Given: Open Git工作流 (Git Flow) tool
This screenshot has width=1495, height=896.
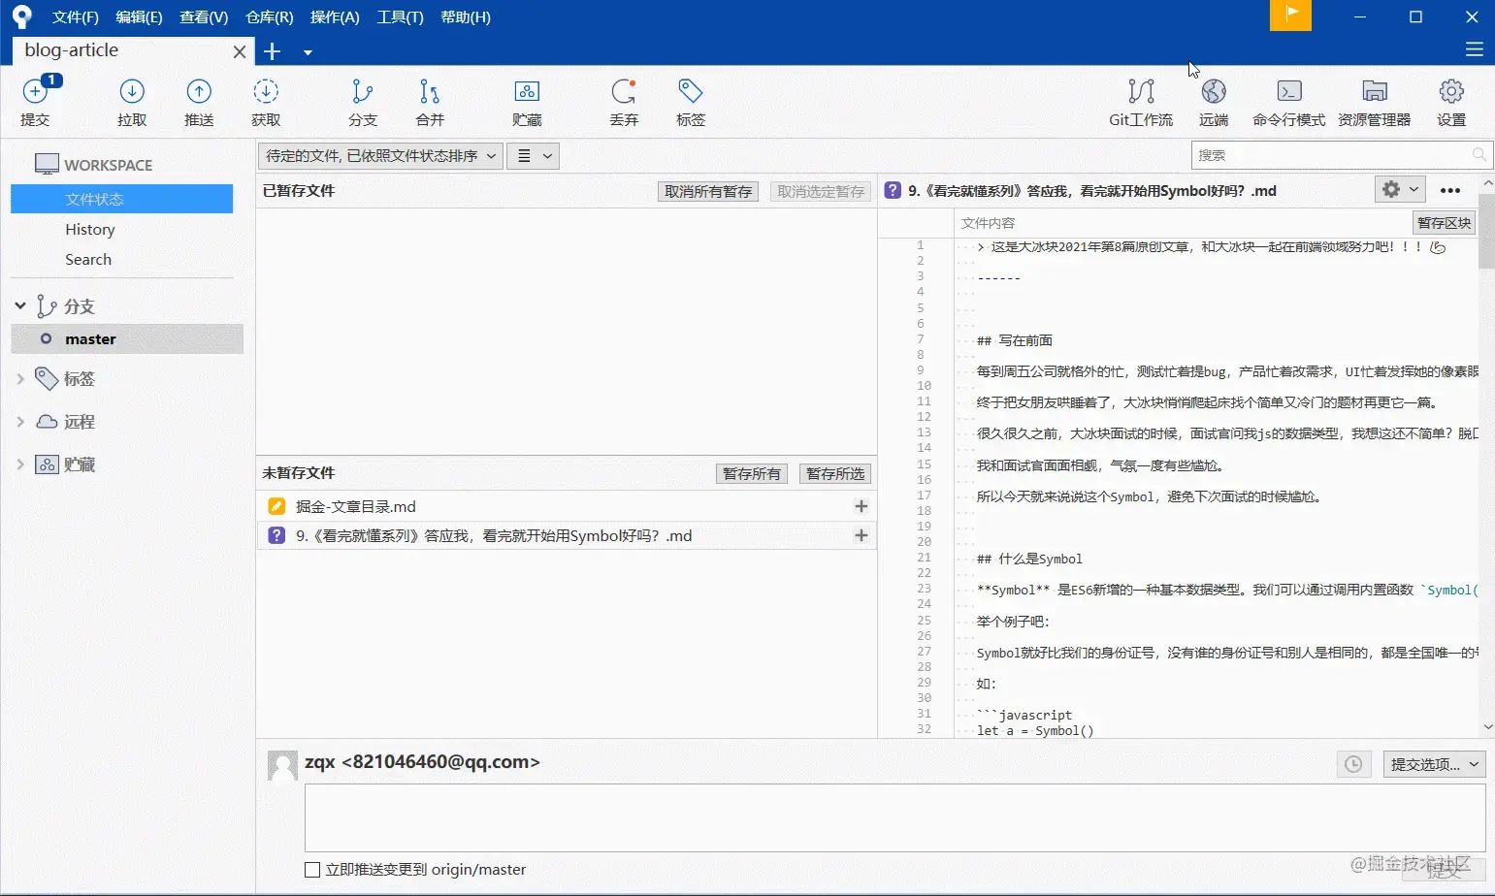Looking at the screenshot, I should click(1141, 102).
